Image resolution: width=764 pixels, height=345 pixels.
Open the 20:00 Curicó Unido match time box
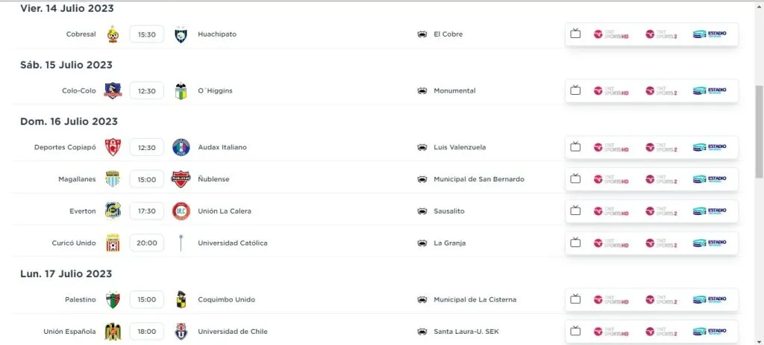click(146, 243)
